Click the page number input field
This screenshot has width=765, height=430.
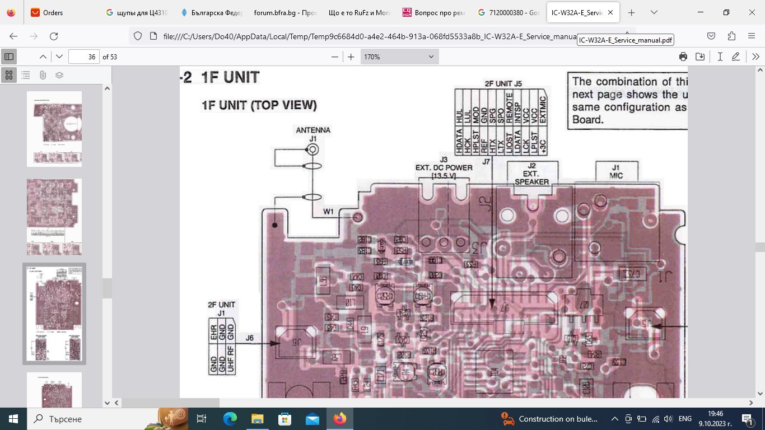click(x=83, y=57)
